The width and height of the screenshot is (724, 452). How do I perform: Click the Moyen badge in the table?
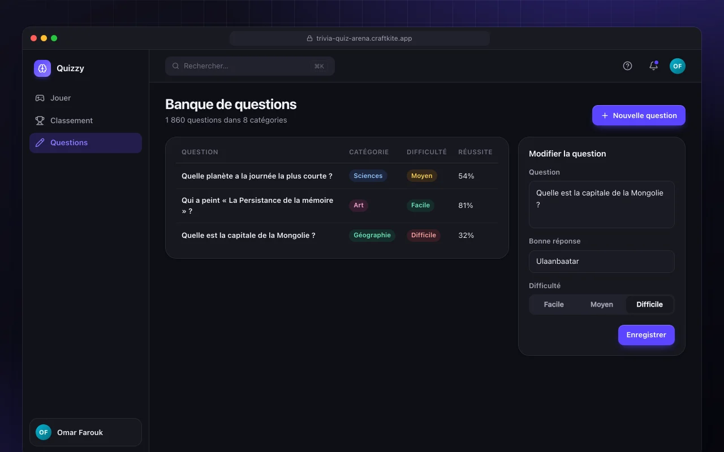[x=422, y=176]
